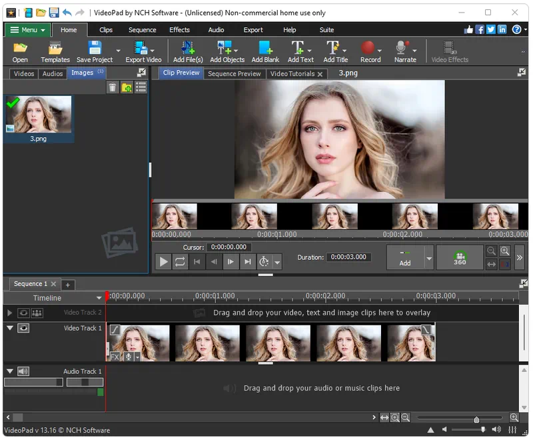Click the thumbs-up like icon

[x=469, y=29]
